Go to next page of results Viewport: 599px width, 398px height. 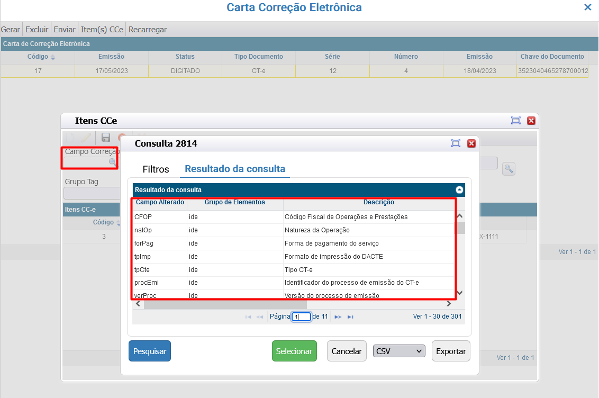(x=338, y=317)
